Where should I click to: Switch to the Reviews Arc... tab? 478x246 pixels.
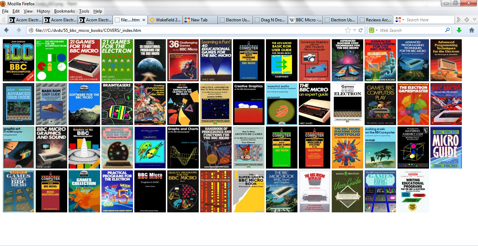pos(375,20)
